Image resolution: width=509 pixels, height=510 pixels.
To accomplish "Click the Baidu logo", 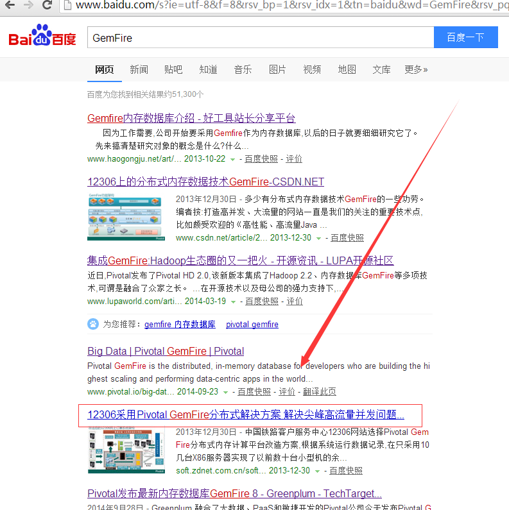I will click(x=42, y=35).
